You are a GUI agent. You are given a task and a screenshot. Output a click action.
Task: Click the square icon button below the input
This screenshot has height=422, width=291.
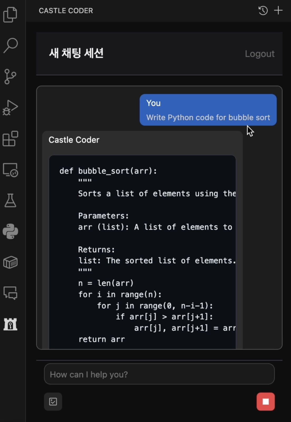coord(53,401)
